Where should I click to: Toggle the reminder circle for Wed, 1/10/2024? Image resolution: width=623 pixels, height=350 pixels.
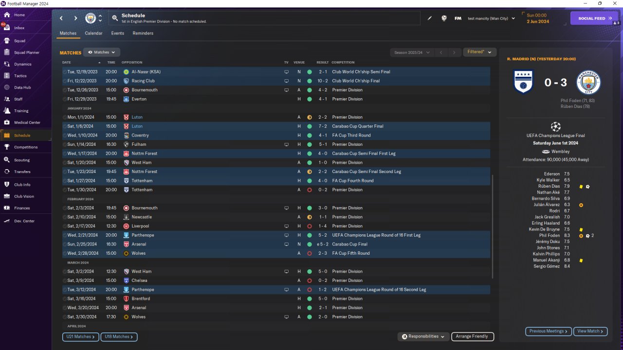pos(65,136)
